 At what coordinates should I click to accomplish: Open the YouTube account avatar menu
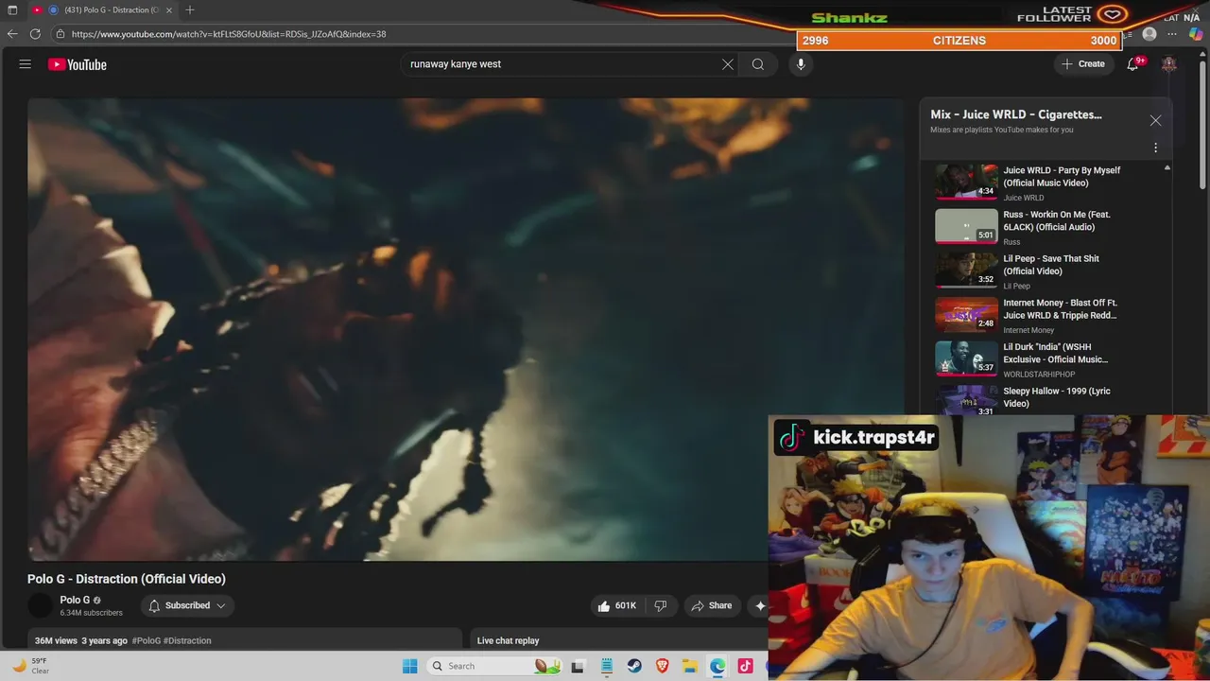tap(1169, 64)
